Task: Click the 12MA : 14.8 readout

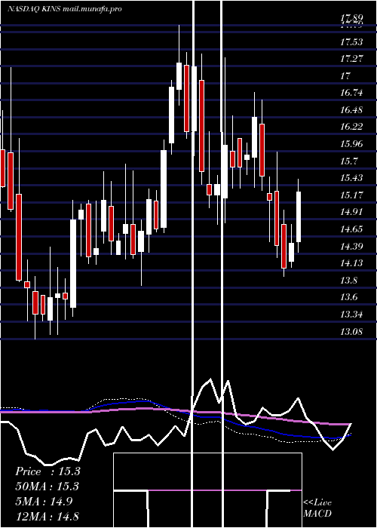Action: [47, 517]
